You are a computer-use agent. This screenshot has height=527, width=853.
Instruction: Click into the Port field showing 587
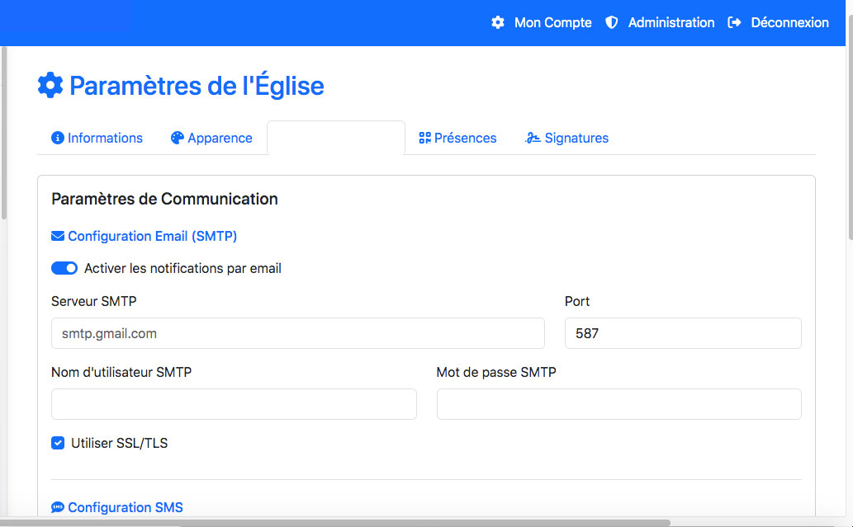683,333
